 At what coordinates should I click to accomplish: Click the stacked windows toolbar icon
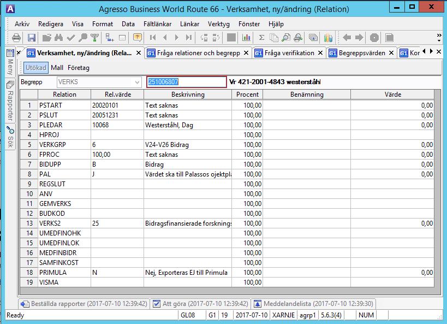click(313, 38)
